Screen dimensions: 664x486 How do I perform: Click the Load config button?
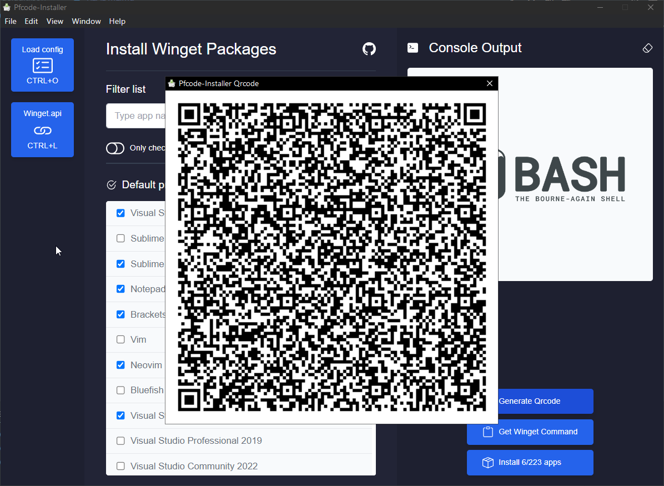click(42, 65)
